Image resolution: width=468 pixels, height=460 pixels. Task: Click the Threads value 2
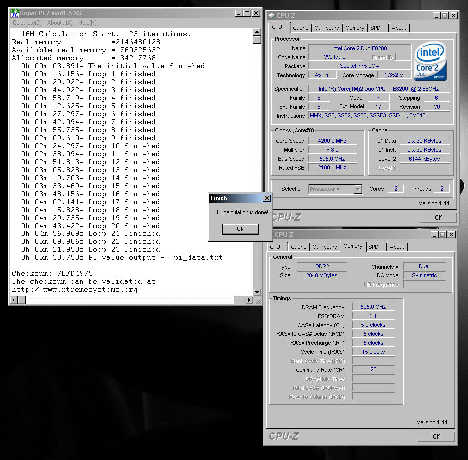(x=442, y=189)
